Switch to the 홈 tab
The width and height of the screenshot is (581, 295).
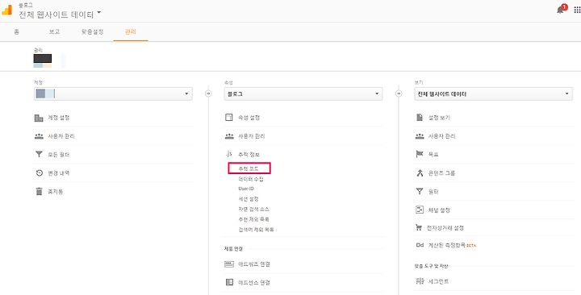[x=17, y=31]
